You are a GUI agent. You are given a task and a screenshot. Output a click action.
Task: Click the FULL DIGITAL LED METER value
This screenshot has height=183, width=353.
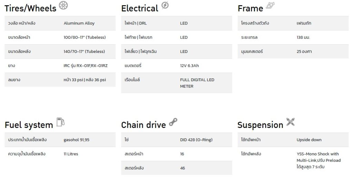coord(197,83)
